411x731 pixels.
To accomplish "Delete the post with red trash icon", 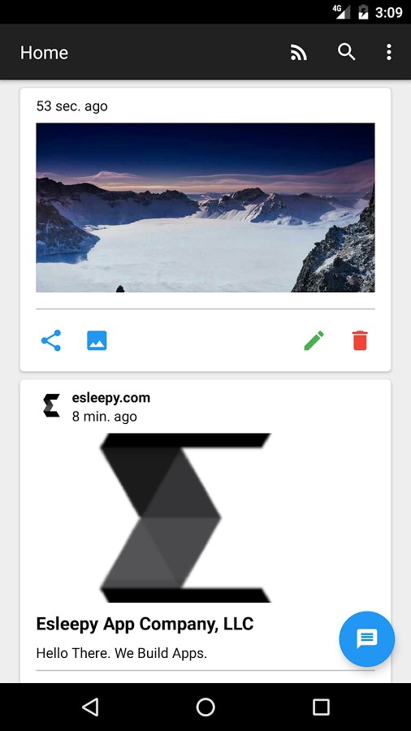I will click(360, 340).
